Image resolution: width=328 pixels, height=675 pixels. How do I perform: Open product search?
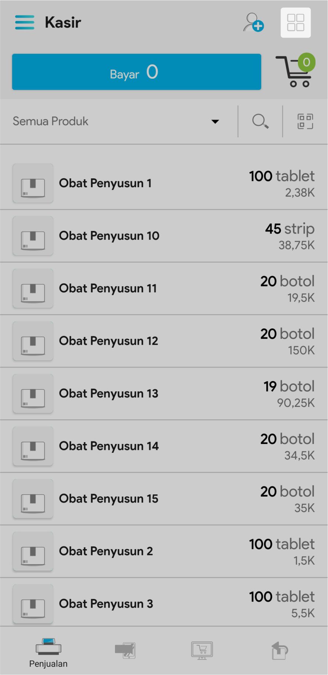(x=260, y=121)
